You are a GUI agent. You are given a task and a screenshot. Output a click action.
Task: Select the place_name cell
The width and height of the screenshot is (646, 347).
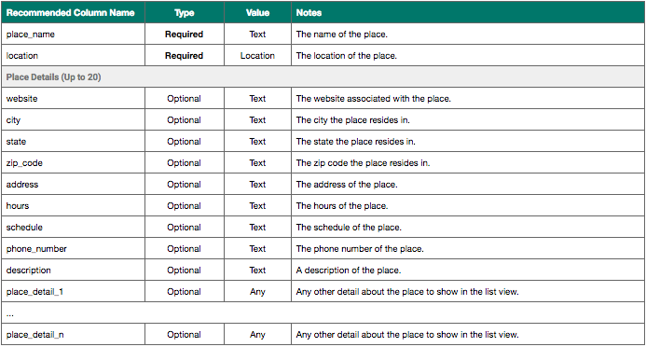tap(73, 35)
